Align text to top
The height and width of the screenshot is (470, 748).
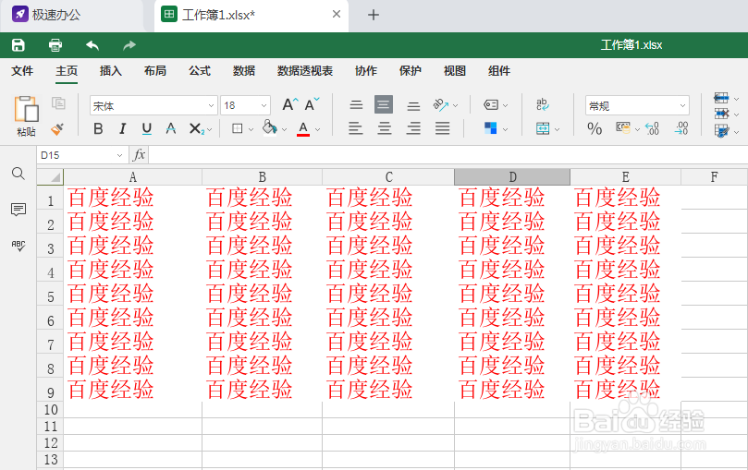click(x=356, y=104)
